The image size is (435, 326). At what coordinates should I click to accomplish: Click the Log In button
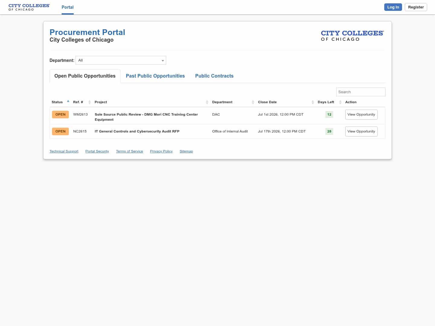[x=393, y=7]
